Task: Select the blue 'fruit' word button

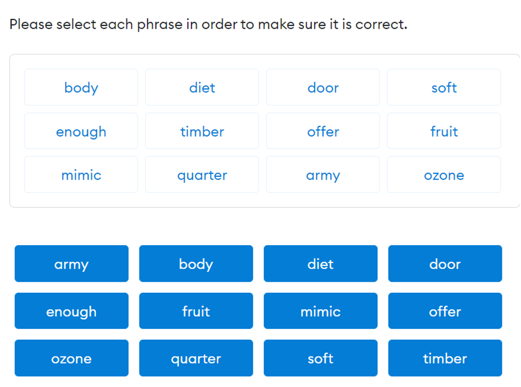Action: pyautogui.click(x=196, y=311)
